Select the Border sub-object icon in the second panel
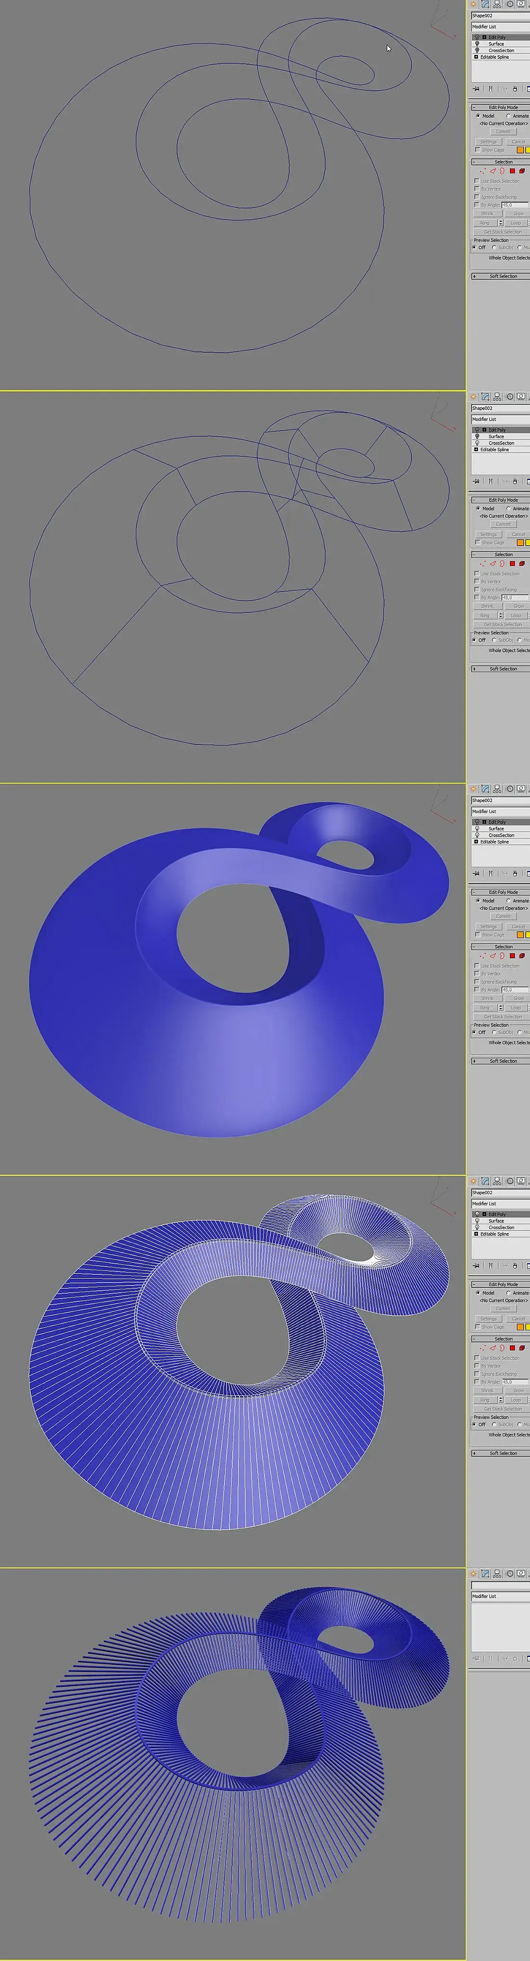This screenshot has width=530, height=1961. coord(502,564)
